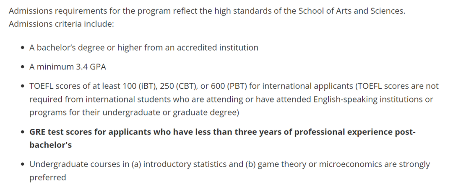Click the word 'preferred' on last line
The width and height of the screenshot is (453, 192).
pyautogui.click(x=48, y=177)
